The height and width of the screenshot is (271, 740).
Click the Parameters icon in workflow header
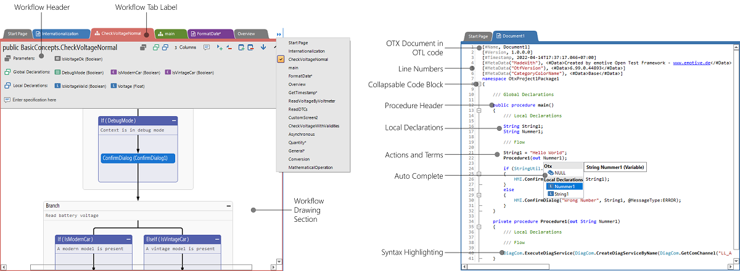[7, 58]
